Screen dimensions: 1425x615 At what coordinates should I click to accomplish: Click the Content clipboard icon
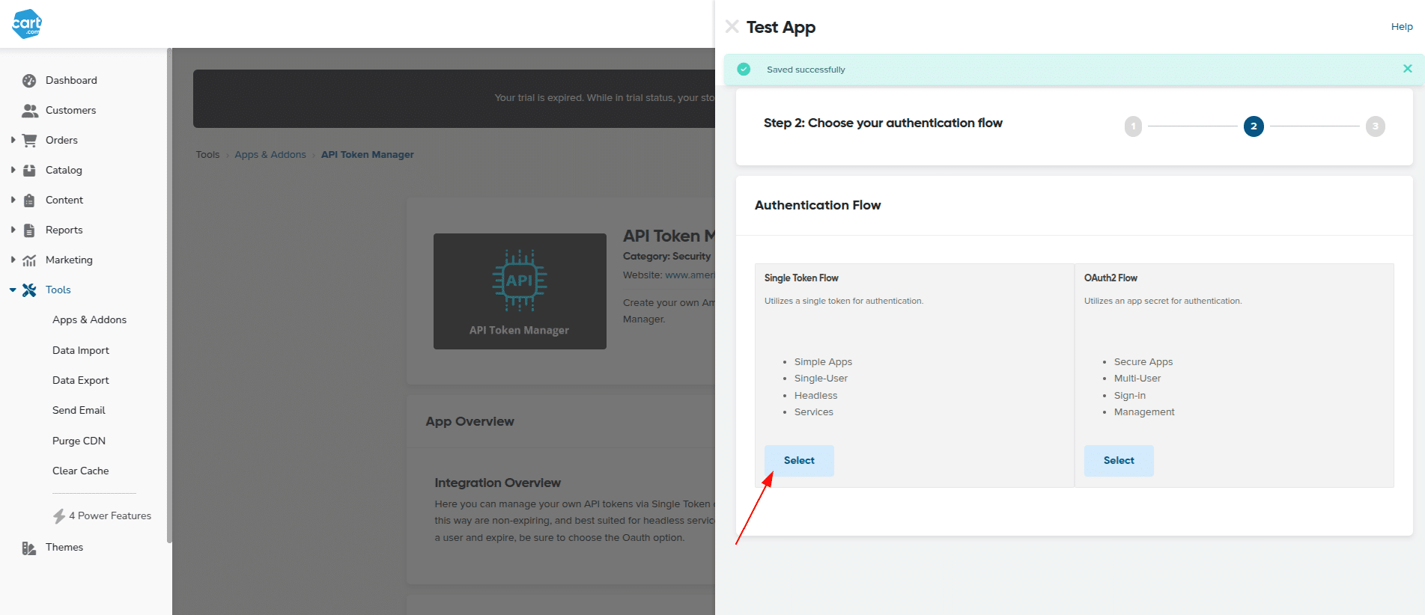point(29,201)
